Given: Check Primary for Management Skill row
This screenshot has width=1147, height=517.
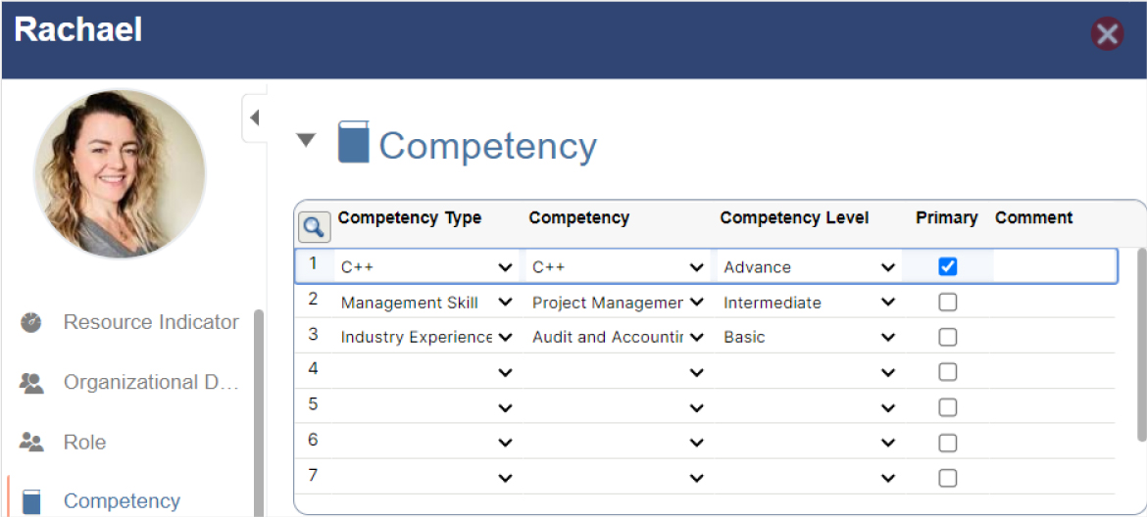Looking at the screenshot, I should [x=947, y=303].
